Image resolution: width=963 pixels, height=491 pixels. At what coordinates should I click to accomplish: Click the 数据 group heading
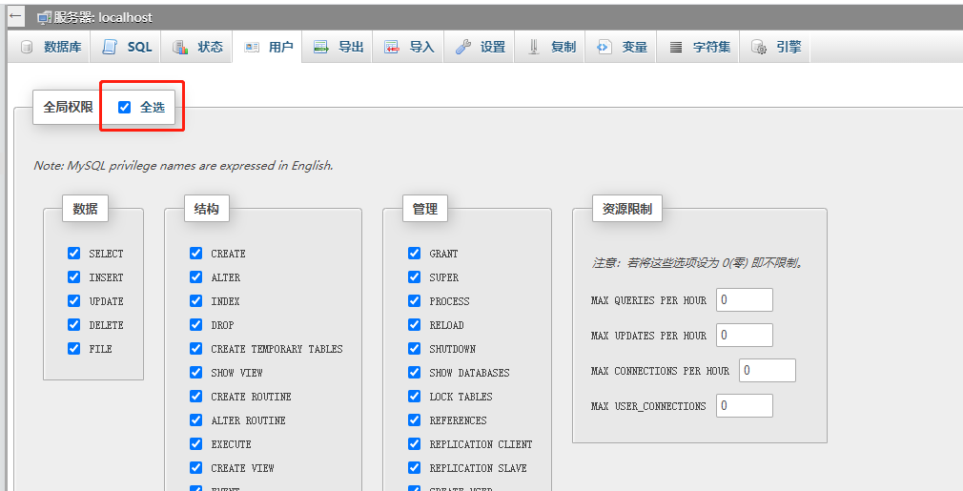86,209
